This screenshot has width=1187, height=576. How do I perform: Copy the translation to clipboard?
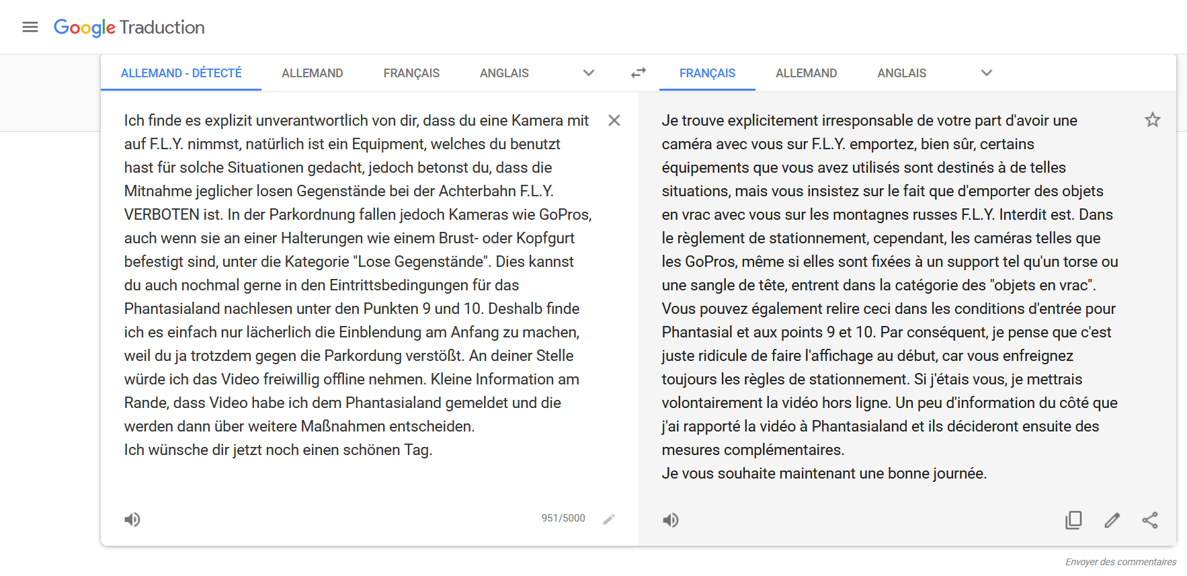(x=1073, y=520)
